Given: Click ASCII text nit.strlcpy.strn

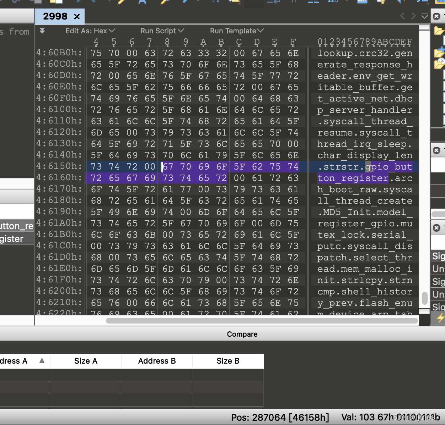Looking at the screenshot, I should coord(365,280).
